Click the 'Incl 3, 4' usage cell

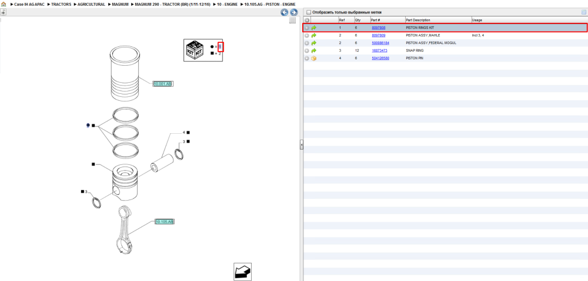click(x=478, y=35)
